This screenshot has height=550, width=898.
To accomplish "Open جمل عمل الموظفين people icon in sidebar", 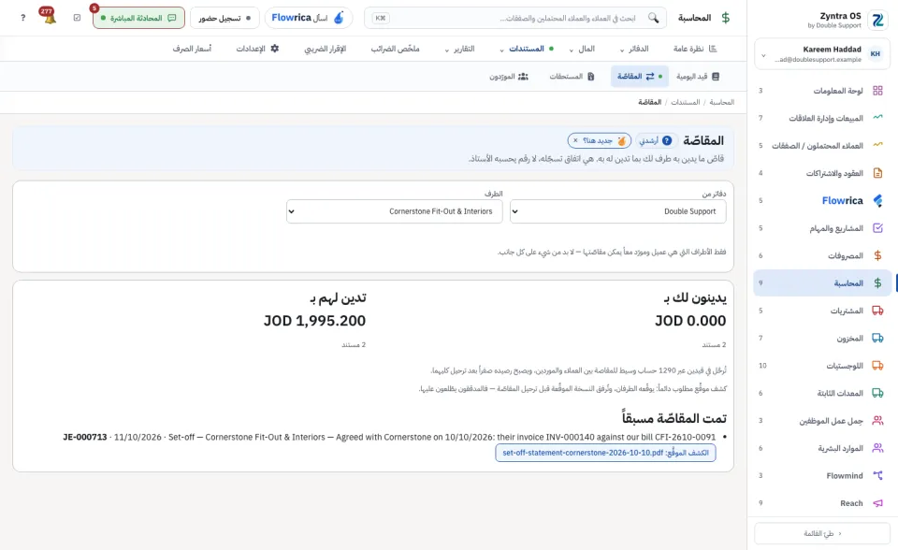I will pos(877,421).
